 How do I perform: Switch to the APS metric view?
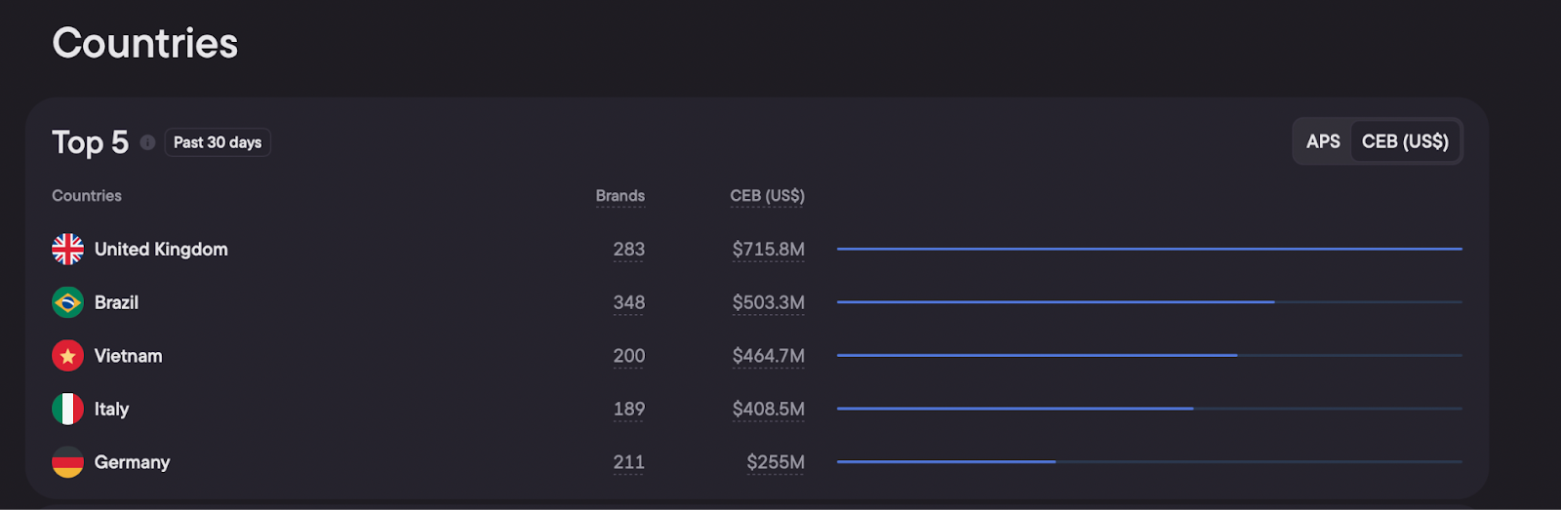[x=1323, y=141]
